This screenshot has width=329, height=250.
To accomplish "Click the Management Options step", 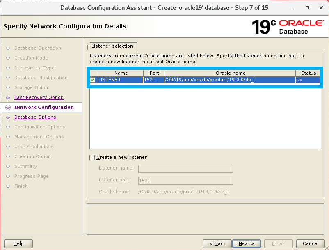I will coord(39,137).
